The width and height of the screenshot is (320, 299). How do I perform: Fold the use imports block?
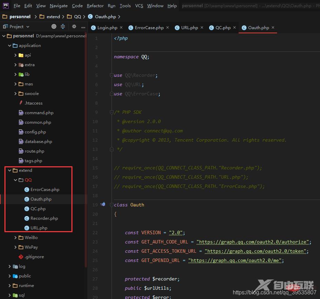pyautogui.click(x=111, y=75)
